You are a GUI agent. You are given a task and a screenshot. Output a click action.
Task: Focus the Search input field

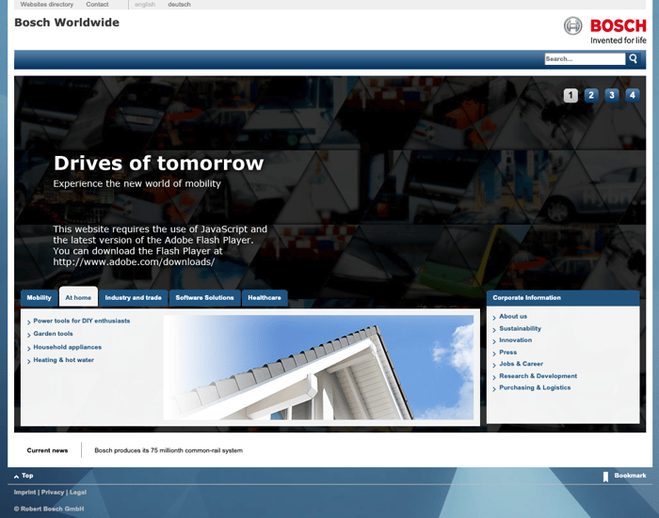click(x=585, y=59)
